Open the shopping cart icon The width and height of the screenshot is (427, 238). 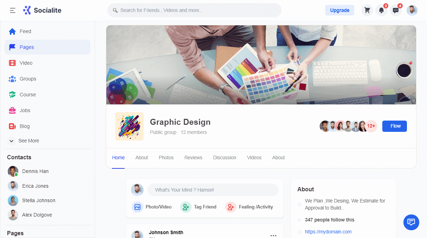pos(367,10)
